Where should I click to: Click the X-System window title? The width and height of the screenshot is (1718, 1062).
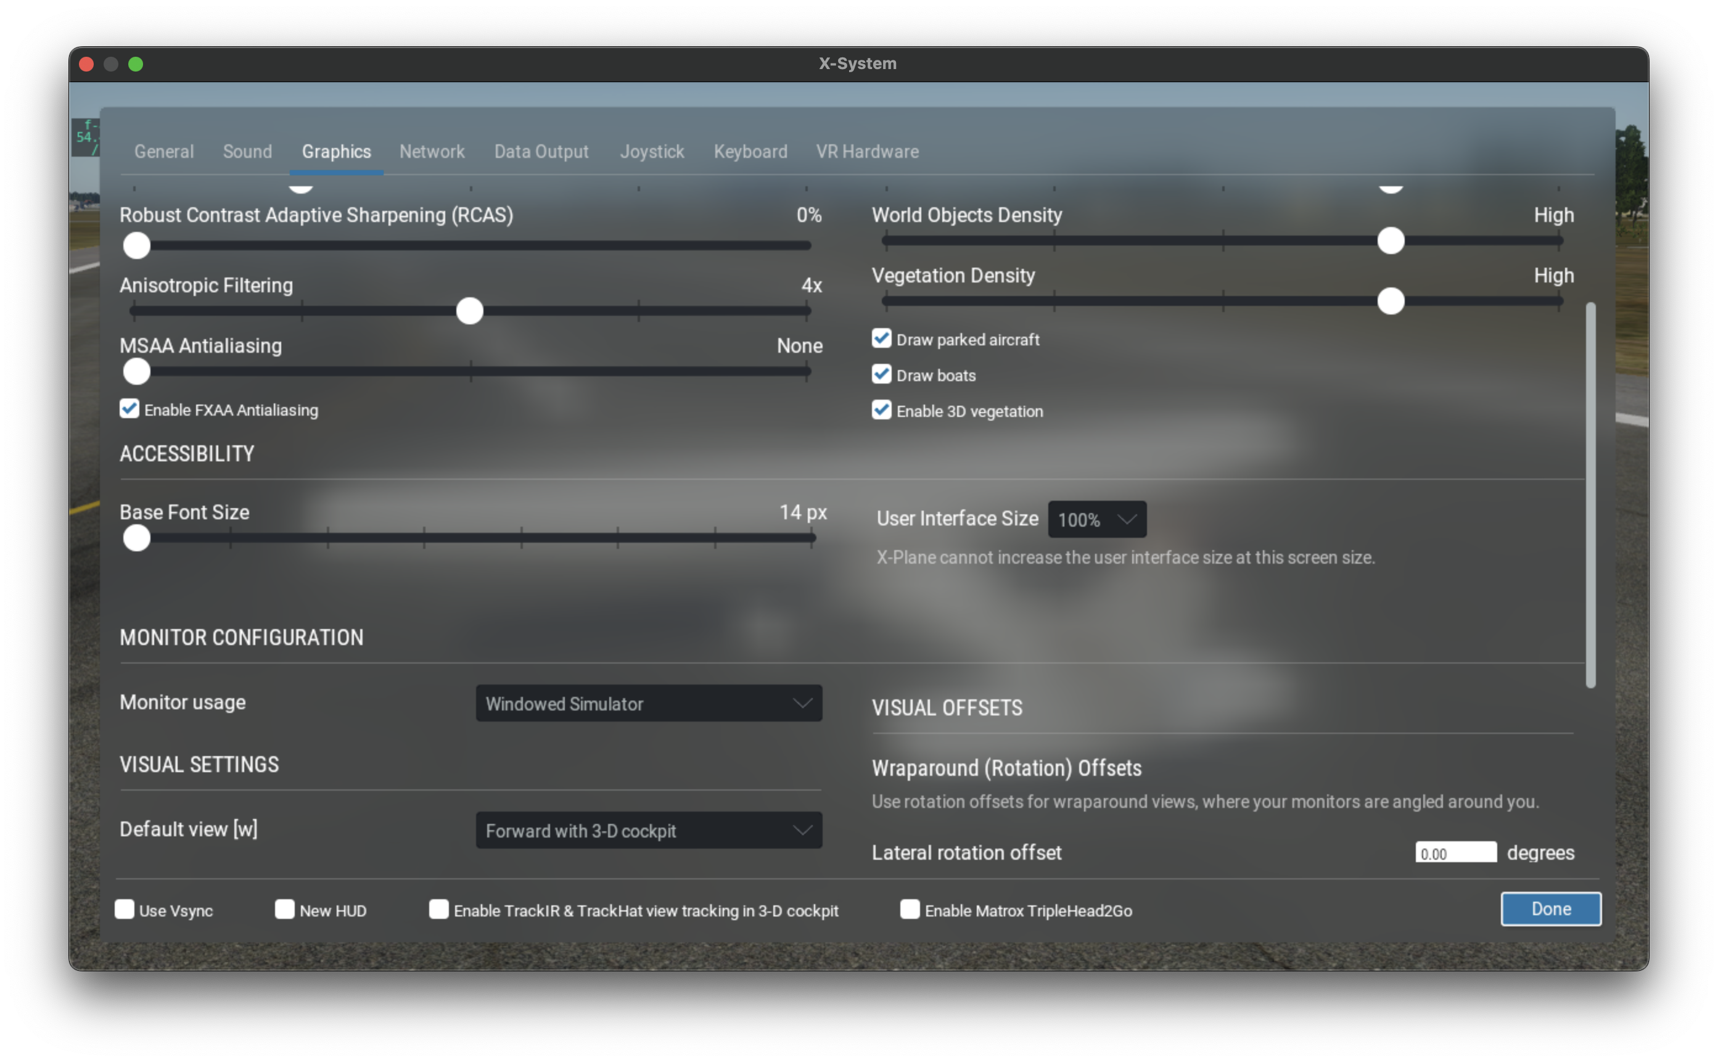[x=857, y=64]
